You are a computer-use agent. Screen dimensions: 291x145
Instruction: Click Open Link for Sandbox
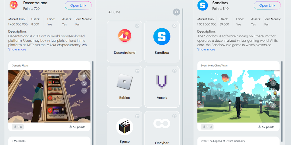(x=267, y=5)
